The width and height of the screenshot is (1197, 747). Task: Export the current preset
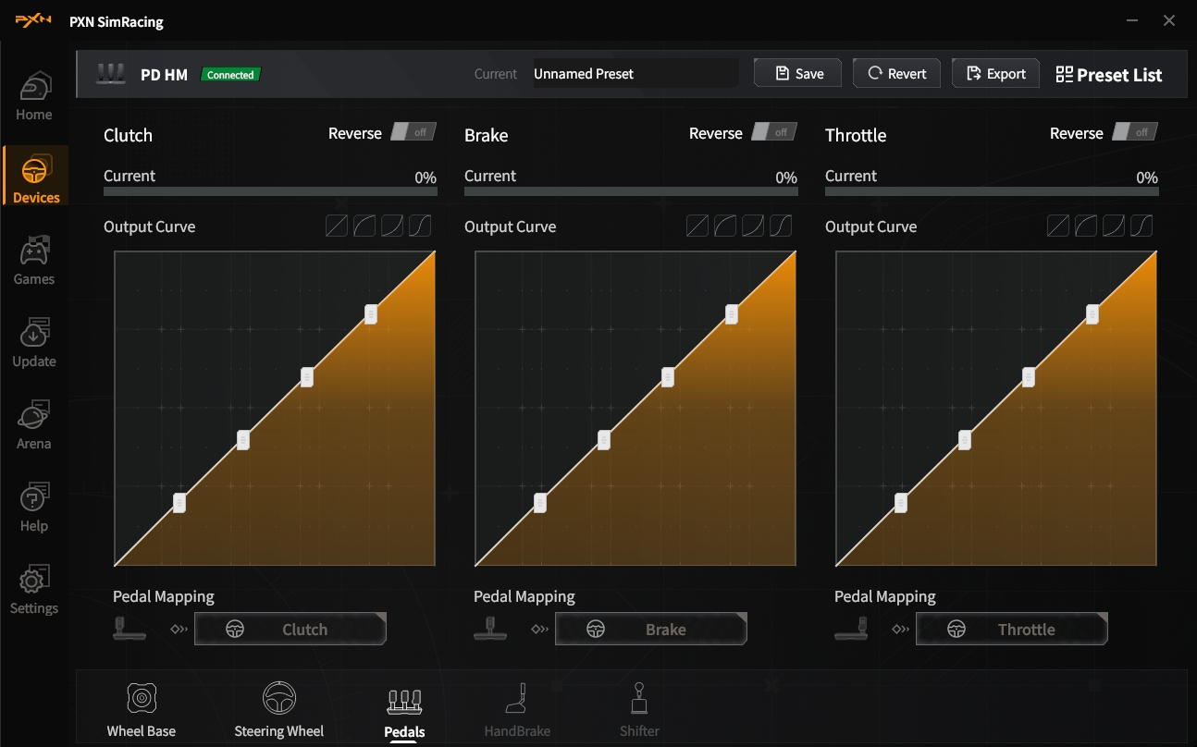coord(995,74)
